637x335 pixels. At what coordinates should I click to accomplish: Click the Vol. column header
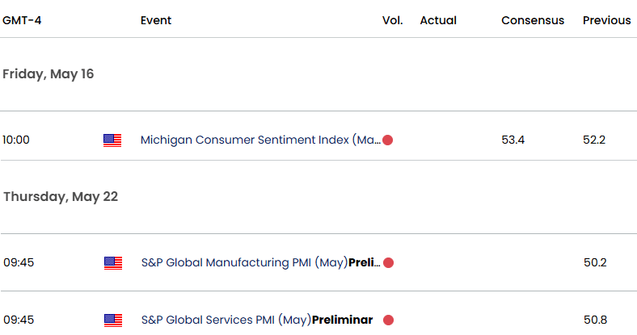click(x=392, y=20)
